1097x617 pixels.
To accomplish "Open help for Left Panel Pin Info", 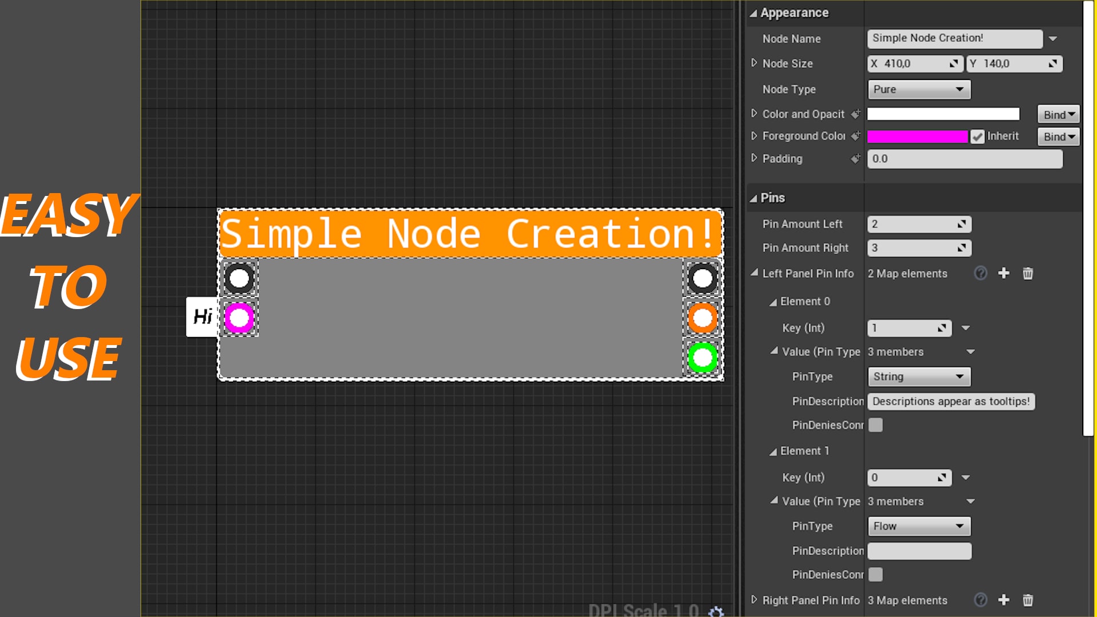I will [x=980, y=273].
